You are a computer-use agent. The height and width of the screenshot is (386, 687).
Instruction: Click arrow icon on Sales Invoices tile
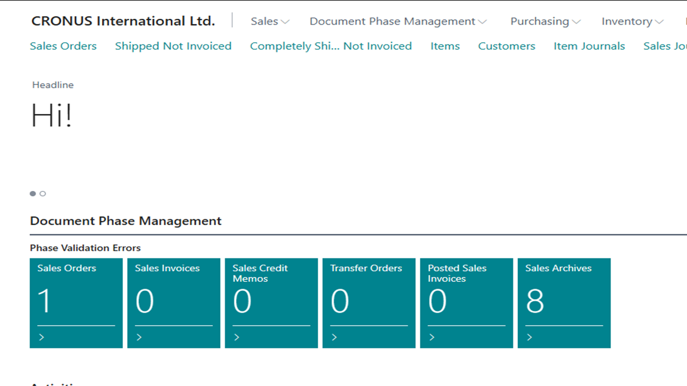click(x=140, y=337)
